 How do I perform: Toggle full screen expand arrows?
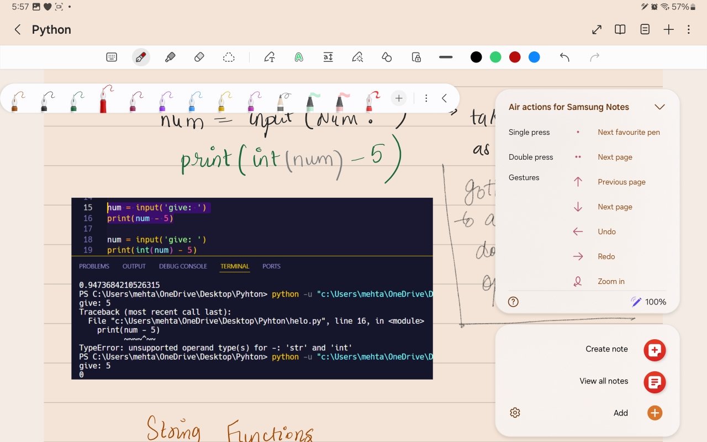(x=597, y=30)
